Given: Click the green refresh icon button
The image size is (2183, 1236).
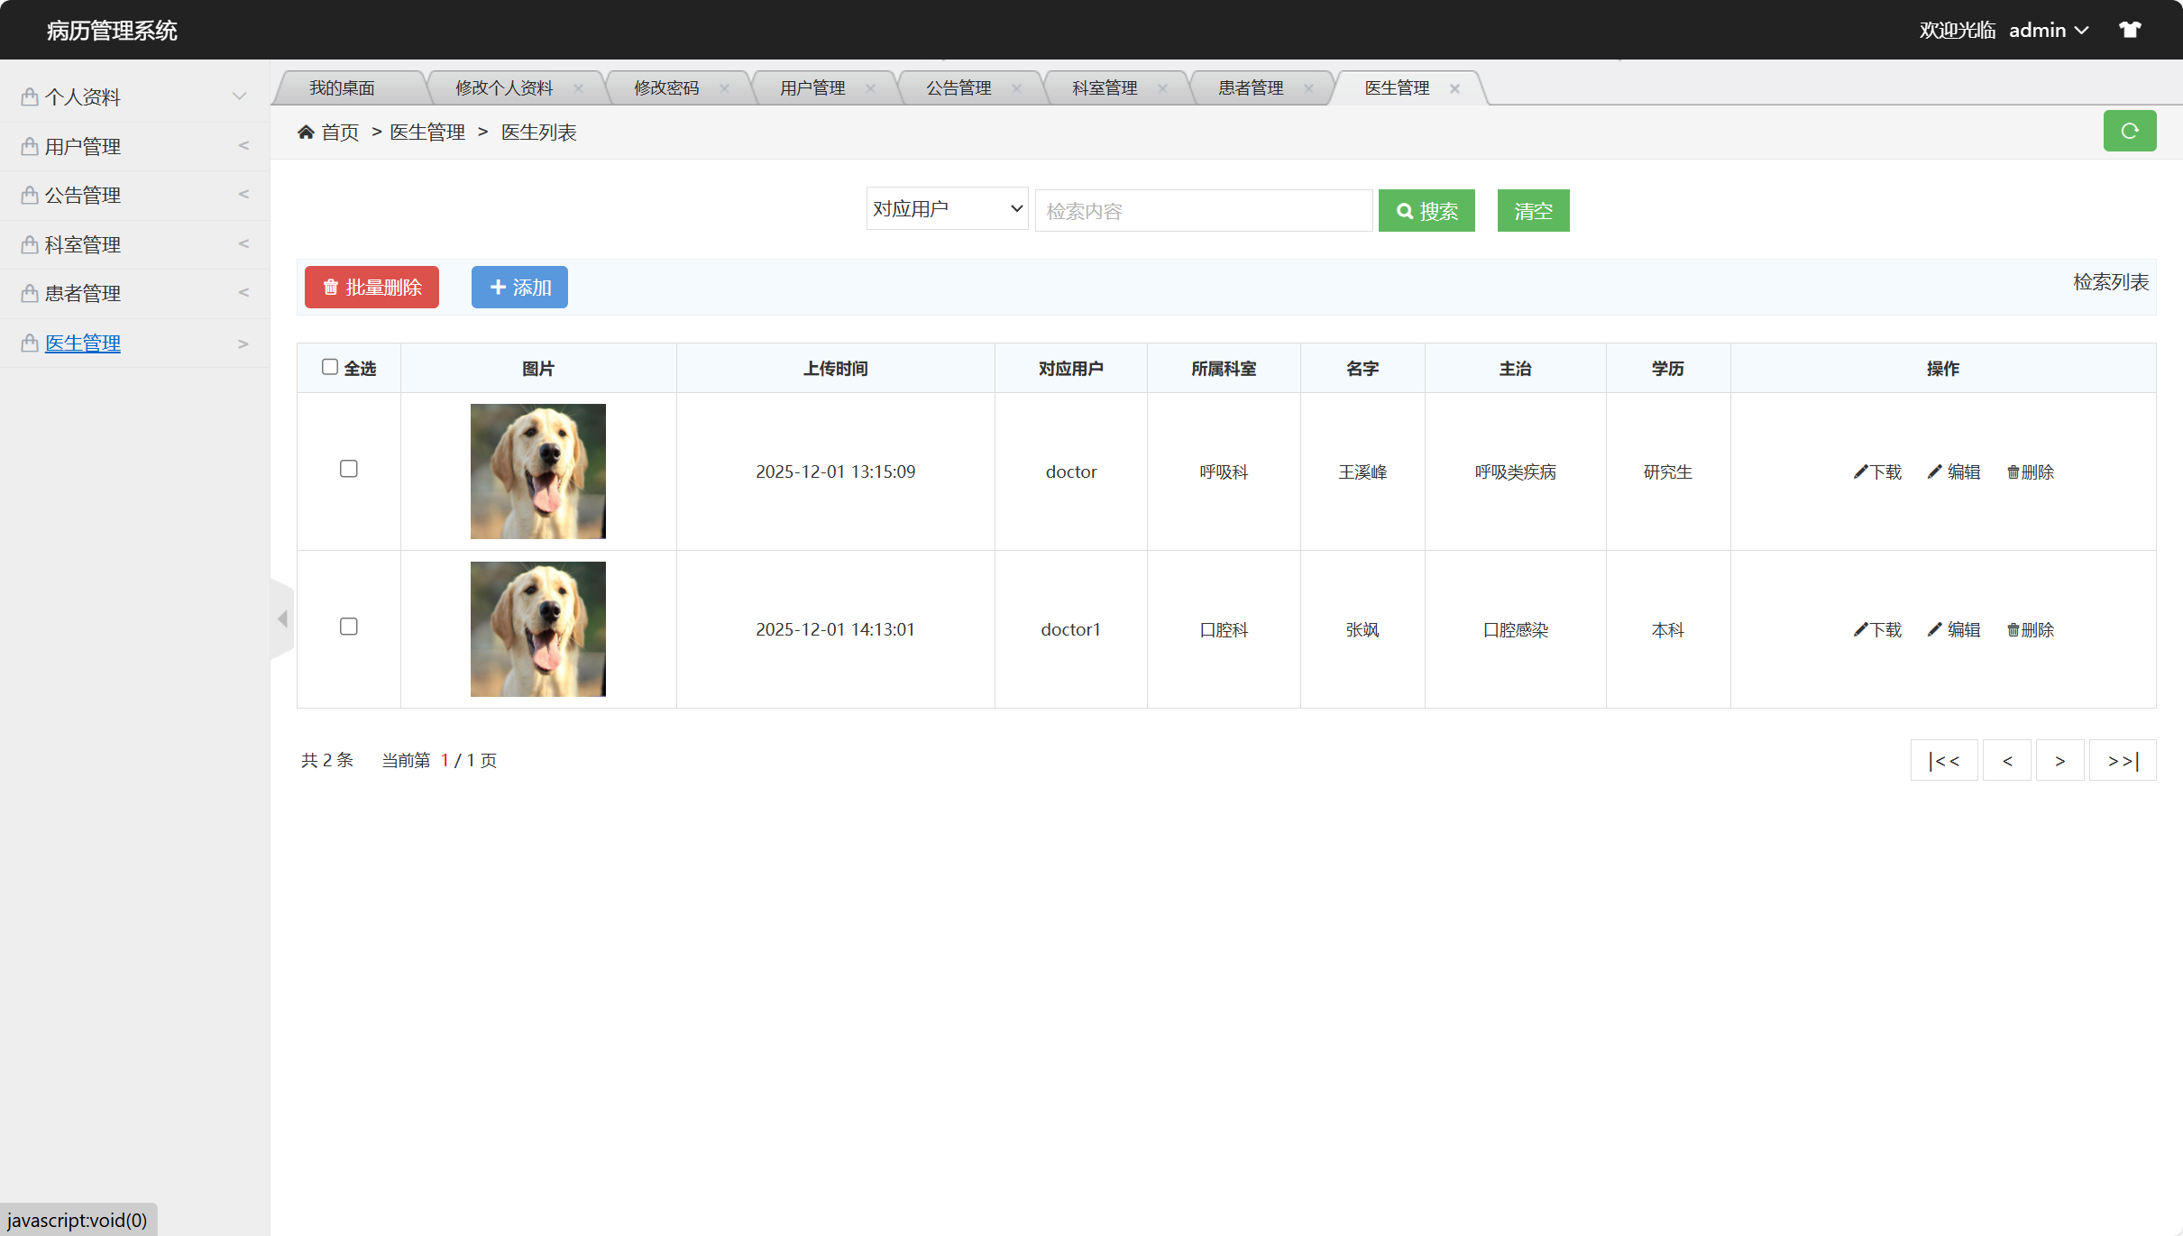Looking at the screenshot, I should 2129,132.
